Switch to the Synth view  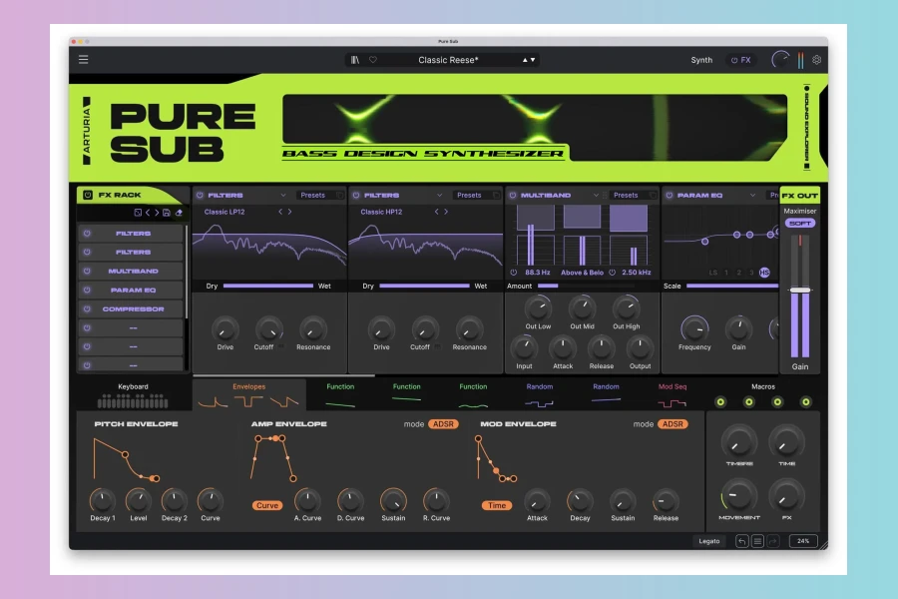pyautogui.click(x=701, y=60)
